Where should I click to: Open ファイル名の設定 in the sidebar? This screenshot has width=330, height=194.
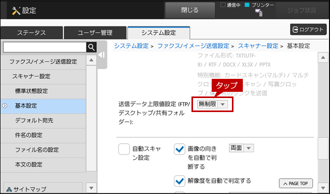click(x=43, y=150)
